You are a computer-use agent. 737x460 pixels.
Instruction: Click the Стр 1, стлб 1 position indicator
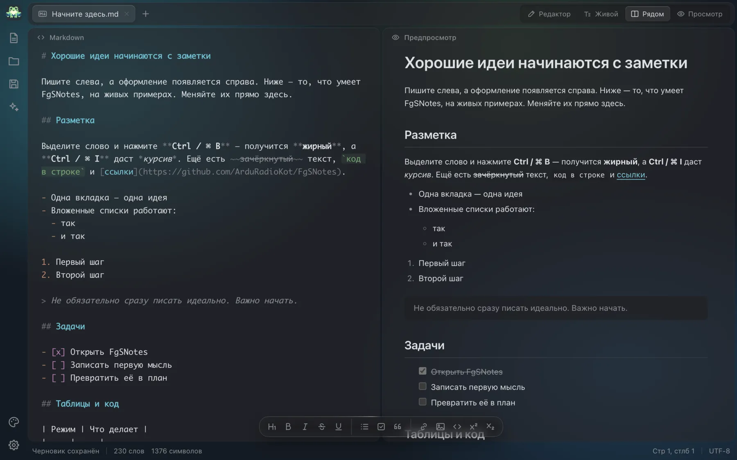674,451
